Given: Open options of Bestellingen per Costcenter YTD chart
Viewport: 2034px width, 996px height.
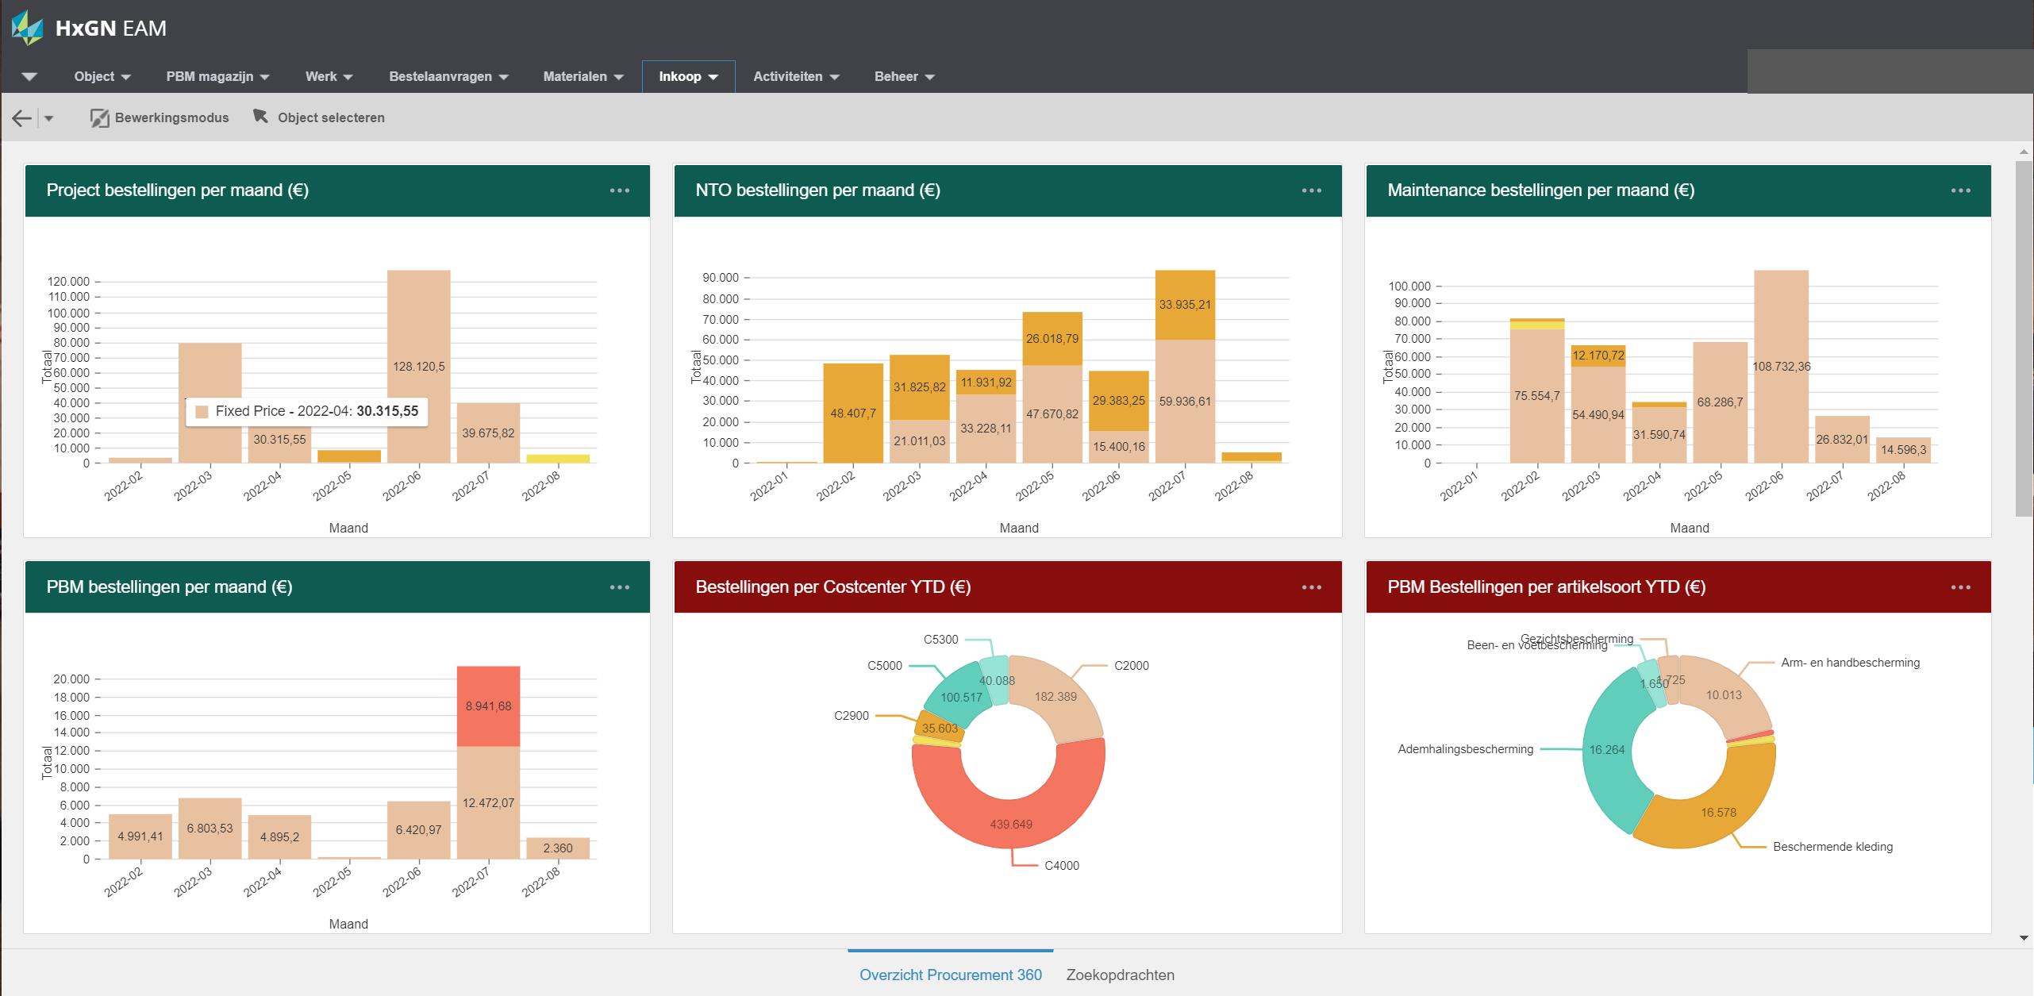Looking at the screenshot, I should tap(1312, 587).
